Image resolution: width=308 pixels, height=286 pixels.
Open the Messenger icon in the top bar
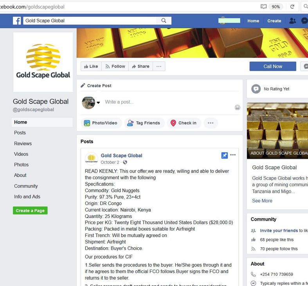point(304,21)
